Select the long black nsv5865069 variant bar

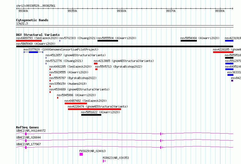point(125,46)
